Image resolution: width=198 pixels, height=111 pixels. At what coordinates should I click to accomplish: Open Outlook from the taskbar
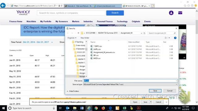[67, 108]
